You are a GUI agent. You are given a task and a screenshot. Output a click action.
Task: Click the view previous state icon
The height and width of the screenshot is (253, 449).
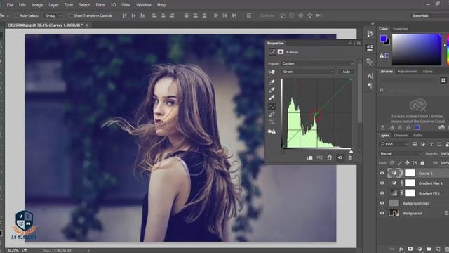(x=319, y=157)
